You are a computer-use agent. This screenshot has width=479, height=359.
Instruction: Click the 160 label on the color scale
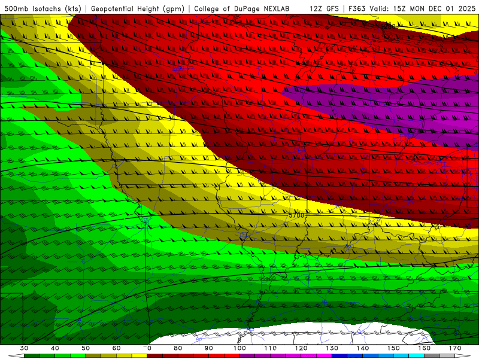425,348
